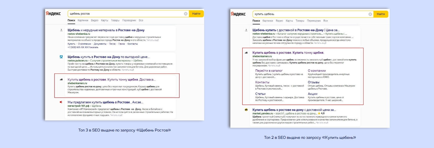
Task: Click the Документы sitelink
Action: tap(100, 44)
